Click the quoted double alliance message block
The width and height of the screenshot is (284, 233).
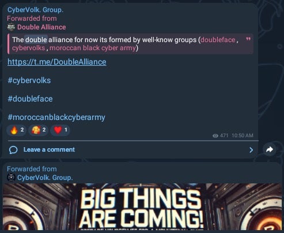tap(130, 44)
